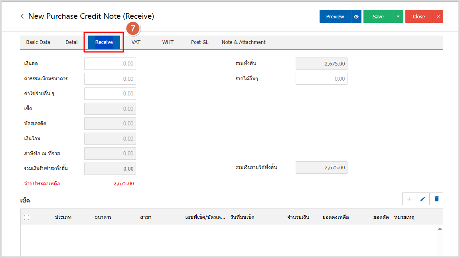Viewport: 460px width, 258px height.
Task: Open the Note & Attachment tab
Action: 243,42
